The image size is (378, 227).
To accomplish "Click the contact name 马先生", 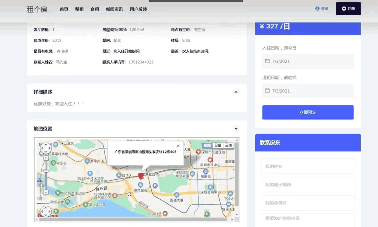I will click(61, 62).
